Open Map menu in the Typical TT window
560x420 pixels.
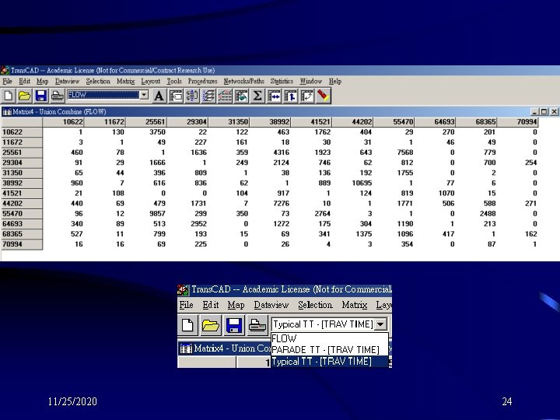(x=236, y=305)
